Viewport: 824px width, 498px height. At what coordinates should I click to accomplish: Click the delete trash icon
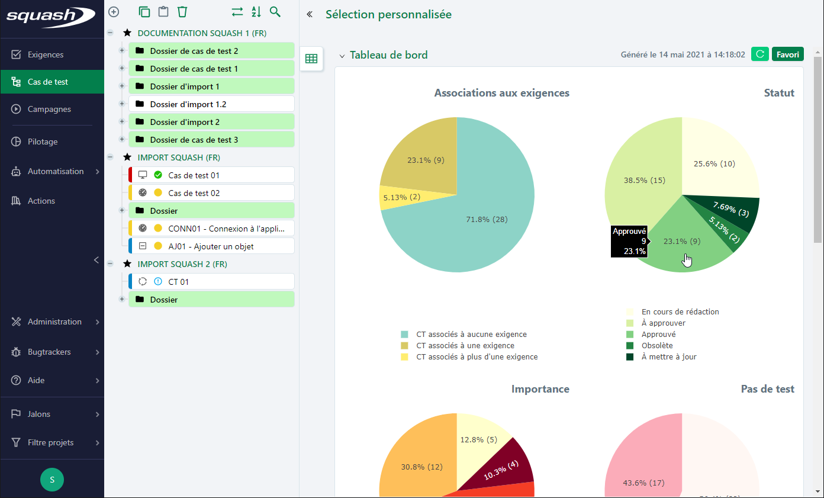pyautogui.click(x=182, y=12)
